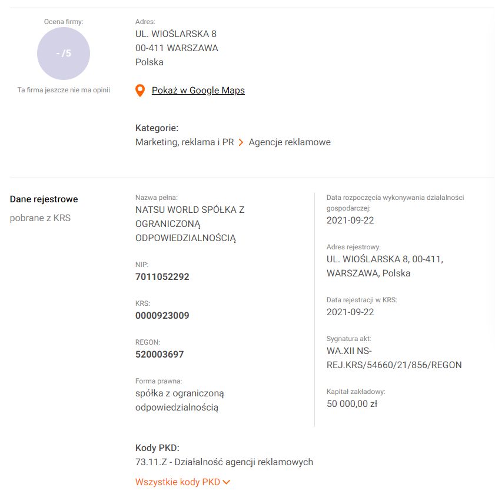Viewport: 495px width, 494px height.
Task: Click the PKD code 73.11.Z entry
Action: click(224, 462)
